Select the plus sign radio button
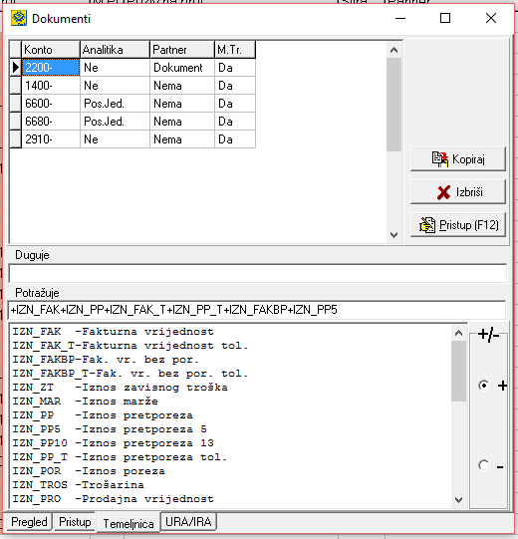 (483, 386)
